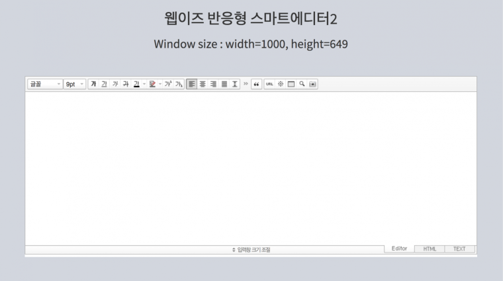Image resolution: width=503 pixels, height=281 pixels.
Task: Apply strikethrough to text
Action: (x=125, y=84)
